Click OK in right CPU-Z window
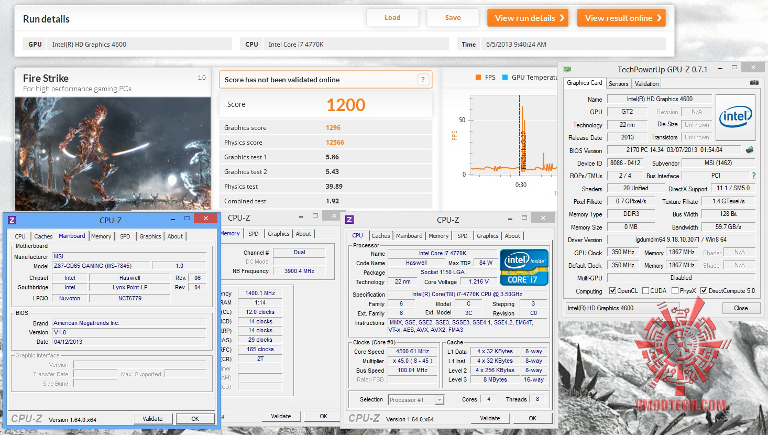The height and width of the screenshot is (435, 768). tap(533, 418)
